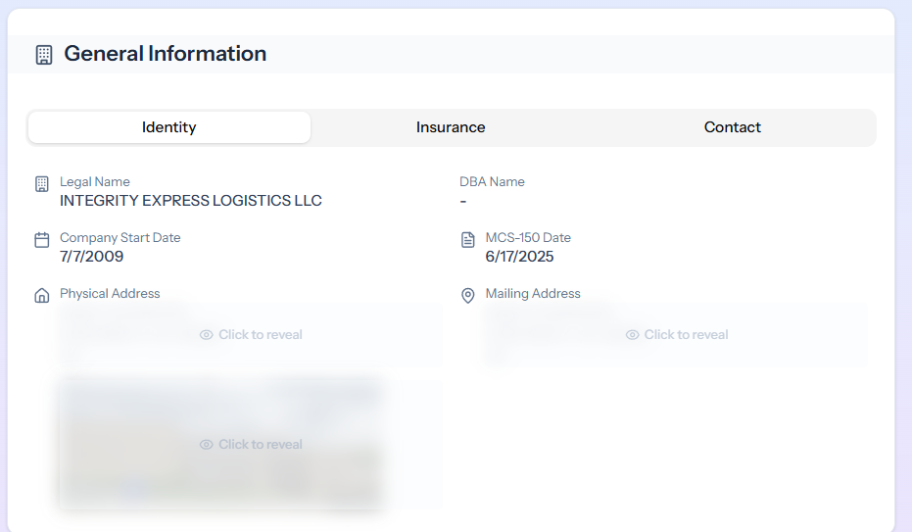
Task: Switch to the Identity tab
Action: click(169, 127)
